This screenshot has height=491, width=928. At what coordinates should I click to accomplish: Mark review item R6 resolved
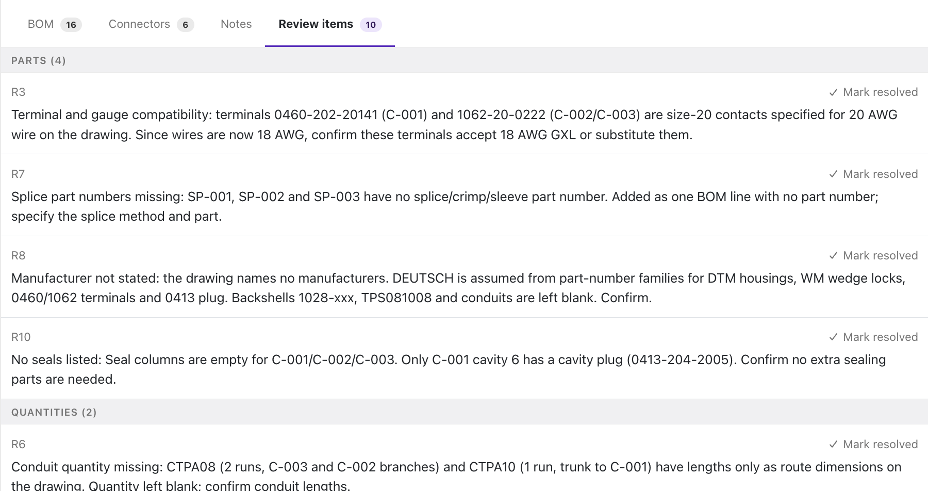[x=873, y=445]
